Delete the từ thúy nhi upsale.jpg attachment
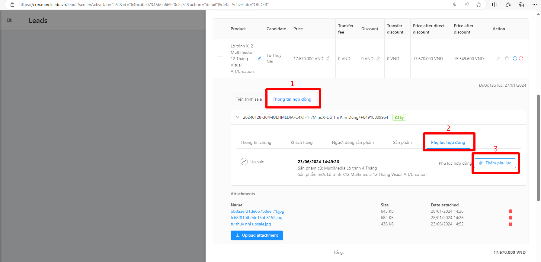This screenshot has width=541, height=262. [511, 224]
